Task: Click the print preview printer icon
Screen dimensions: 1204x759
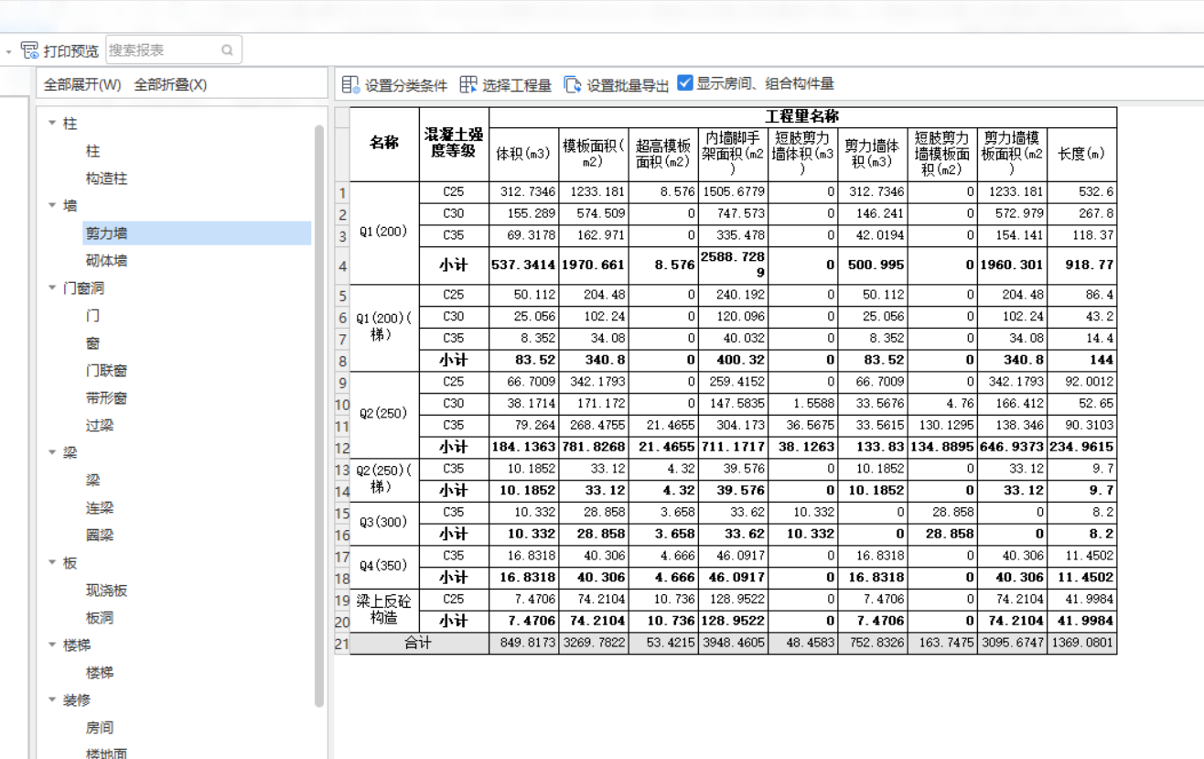Action: (30, 50)
